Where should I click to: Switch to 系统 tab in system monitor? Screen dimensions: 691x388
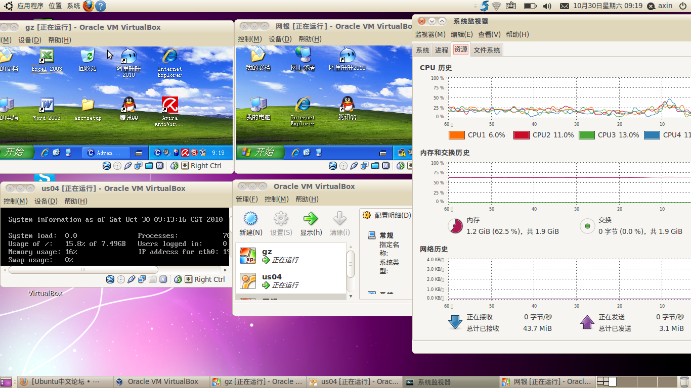422,50
